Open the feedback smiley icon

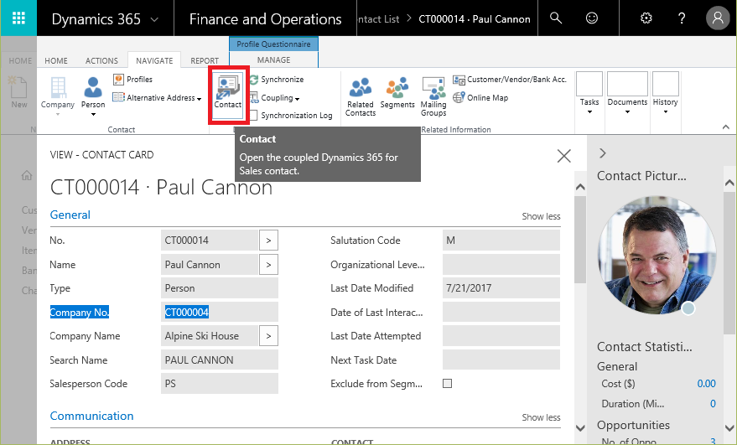pyautogui.click(x=592, y=18)
